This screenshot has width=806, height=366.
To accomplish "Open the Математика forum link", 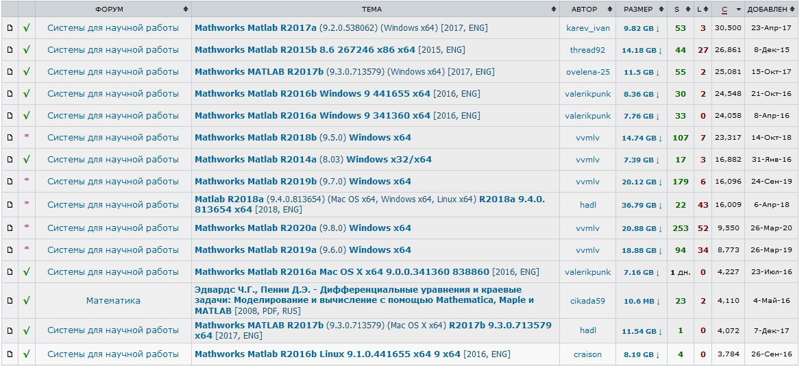I will click(113, 301).
